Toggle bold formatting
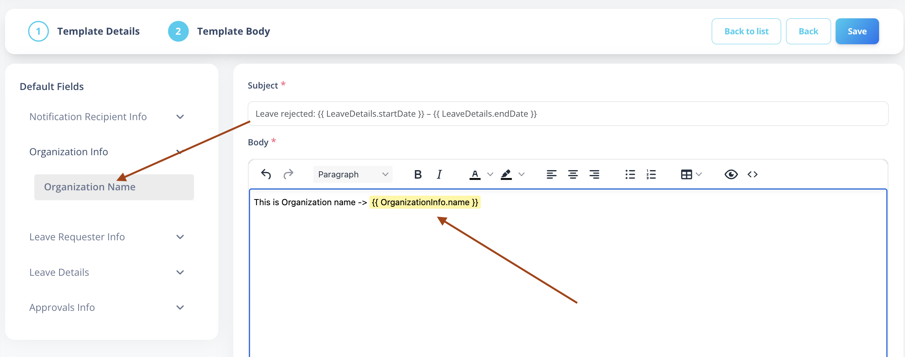Image resolution: width=905 pixels, height=357 pixels. pyautogui.click(x=418, y=174)
